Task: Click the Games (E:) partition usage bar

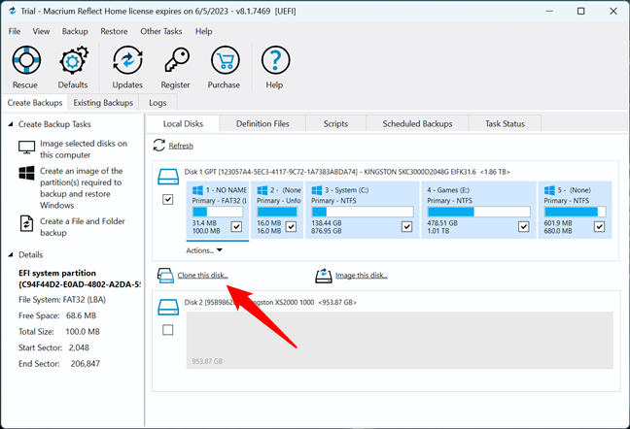Action: click(478, 212)
